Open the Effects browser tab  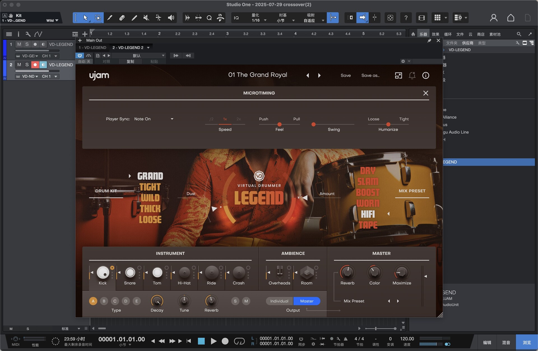click(x=435, y=34)
